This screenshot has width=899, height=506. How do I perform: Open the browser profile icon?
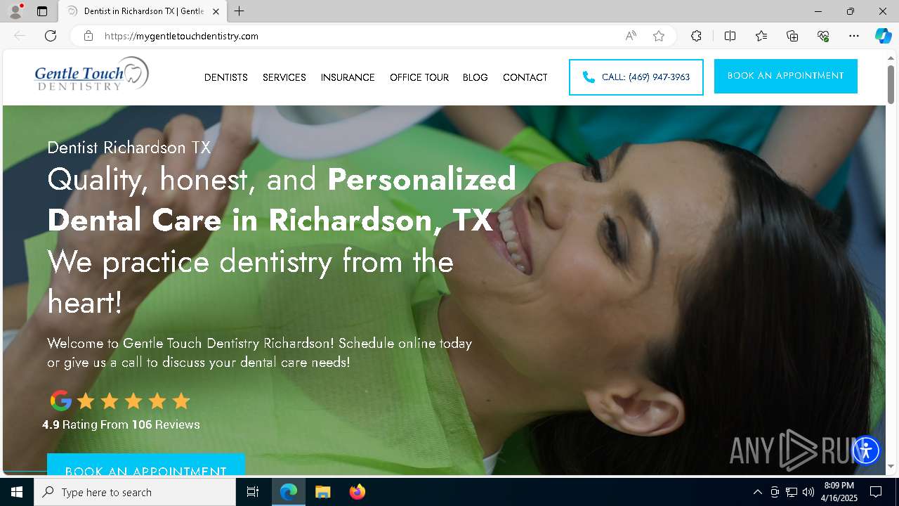[x=15, y=11]
